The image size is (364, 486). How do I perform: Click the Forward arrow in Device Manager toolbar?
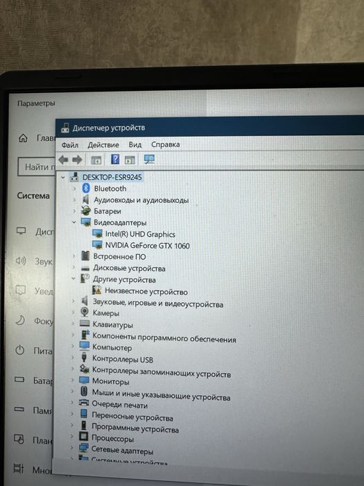[77, 160]
